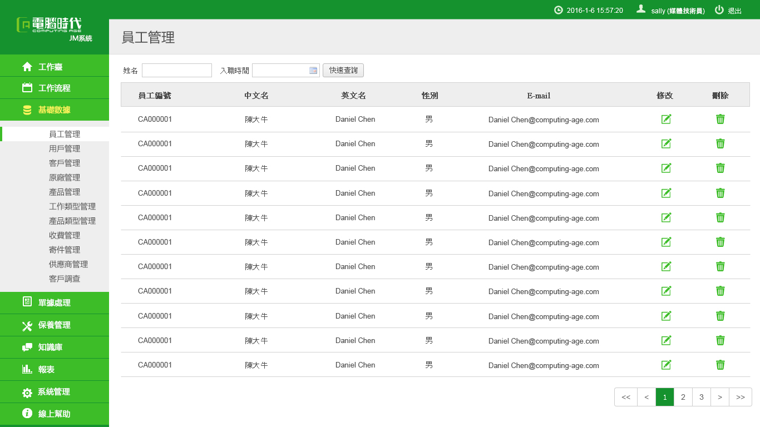The width and height of the screenshot is (760, 427).
Task: Jump to last page with >> button
Action: 740,397
